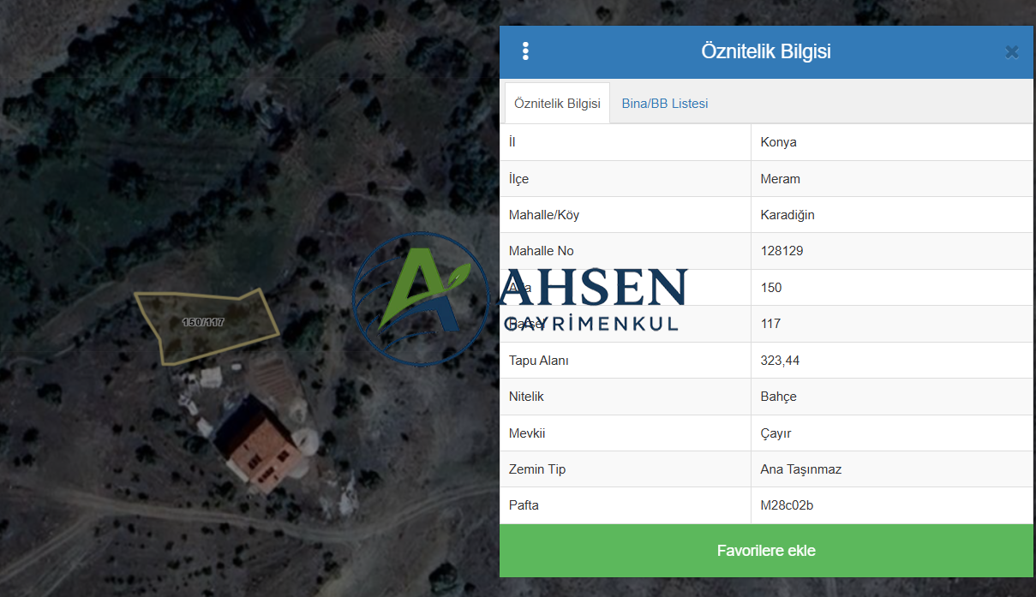
Task: Click the Çayır value in Mevkii row
Action: (776, 433)
